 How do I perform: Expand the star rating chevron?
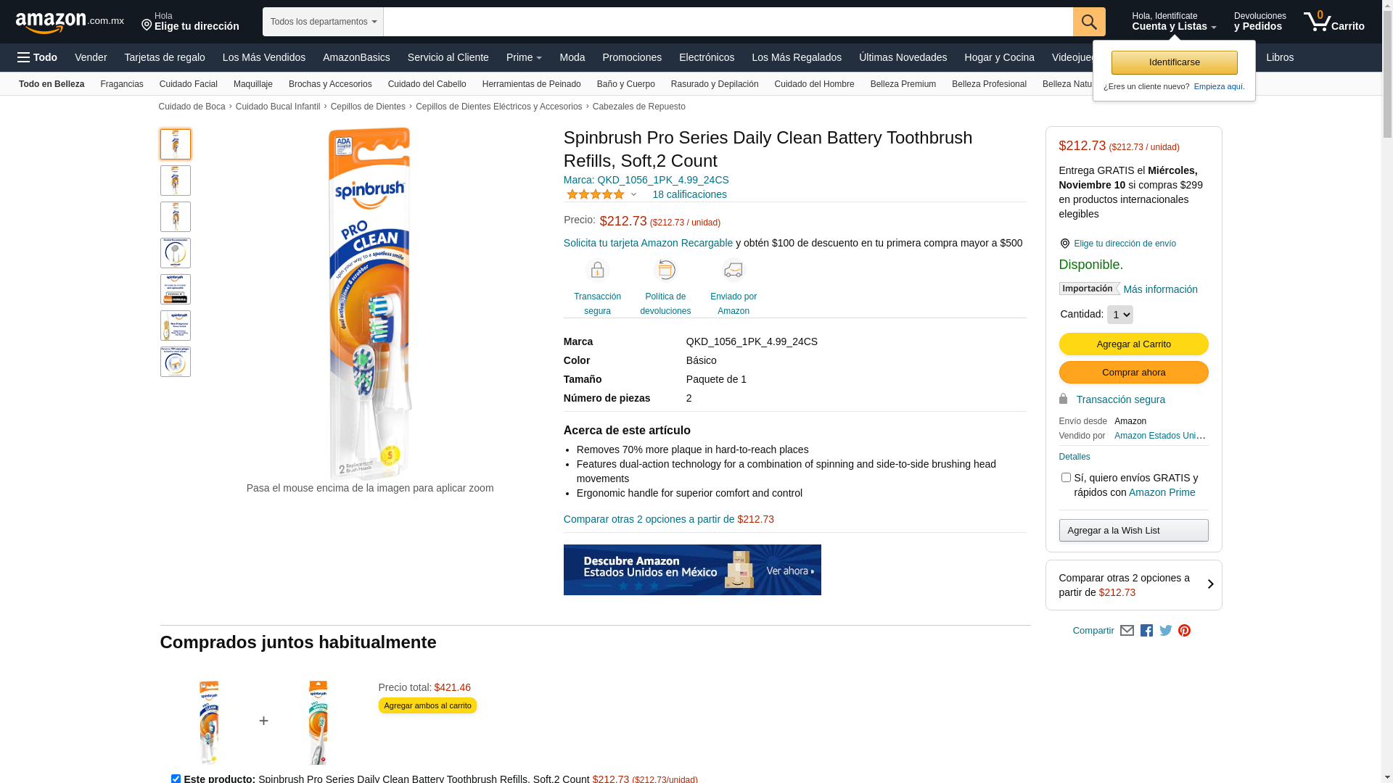tap(633, 194)
